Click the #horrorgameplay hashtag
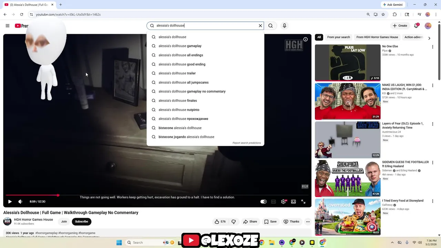This screenshot has width=441, height=248. point(47,233)
